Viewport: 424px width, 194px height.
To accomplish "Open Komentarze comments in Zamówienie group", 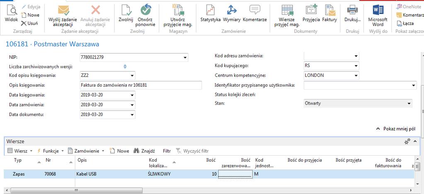I will click(x=255, y=14).
